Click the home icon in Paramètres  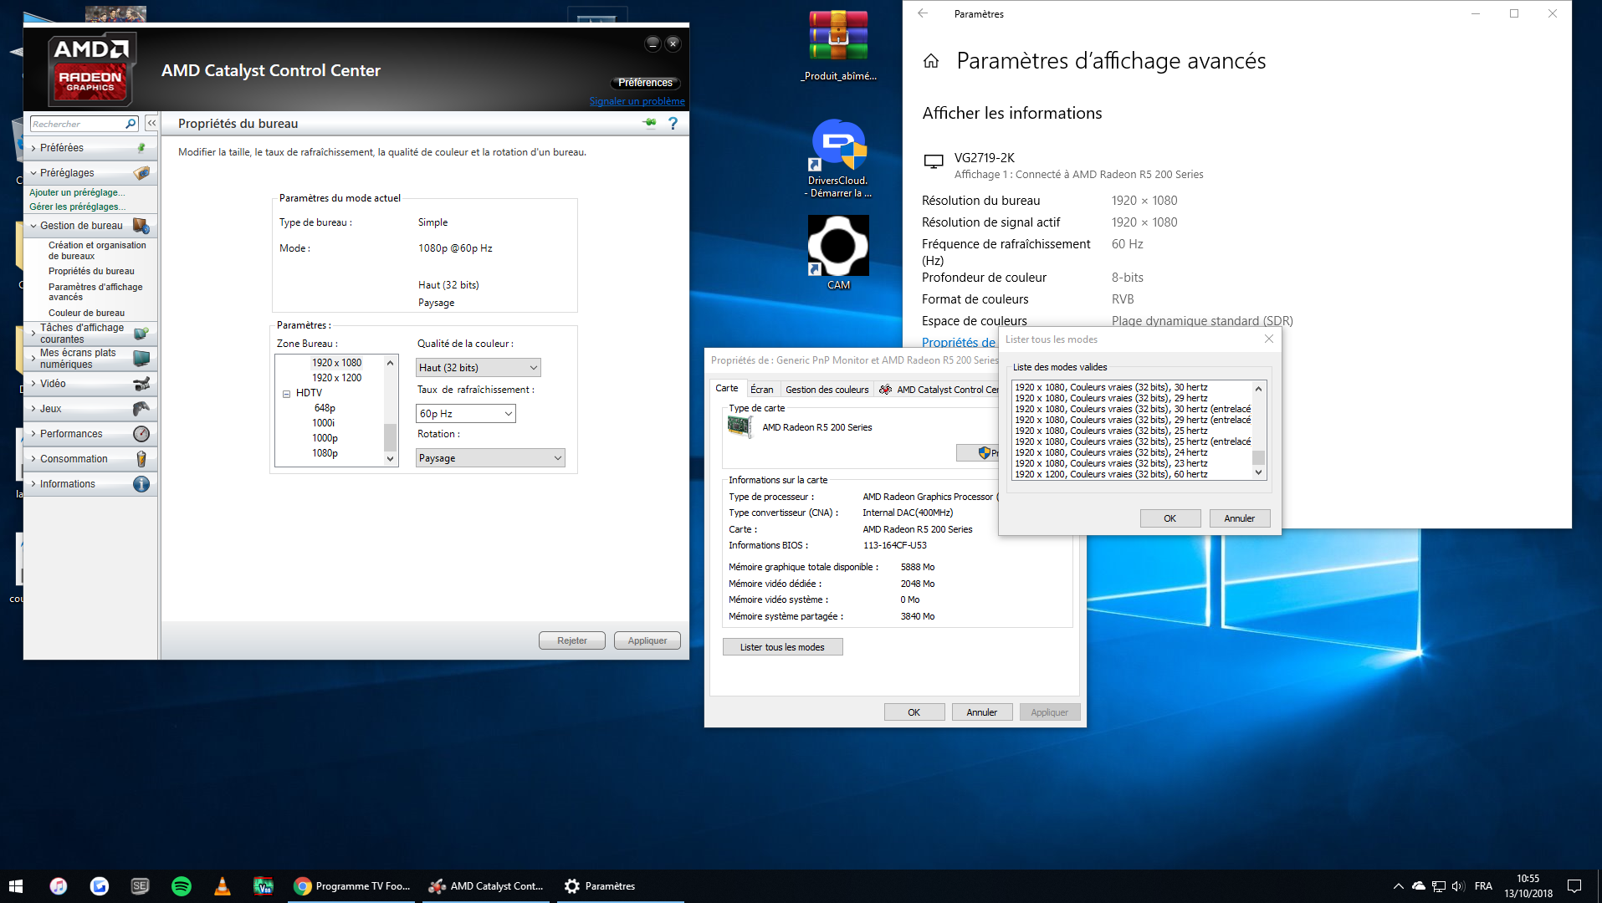pos(931,61)
